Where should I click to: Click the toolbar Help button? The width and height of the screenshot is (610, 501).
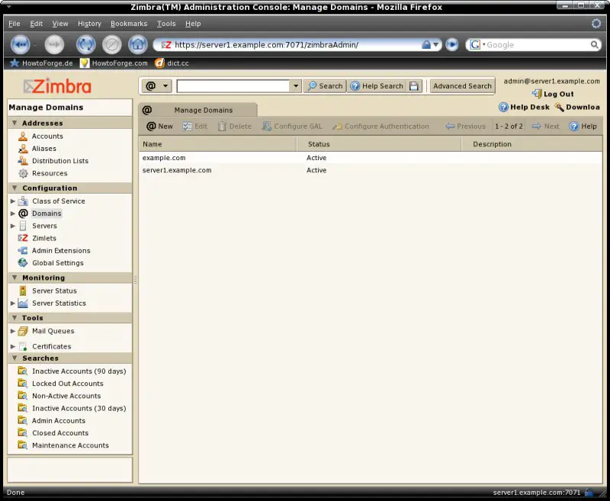583,126
